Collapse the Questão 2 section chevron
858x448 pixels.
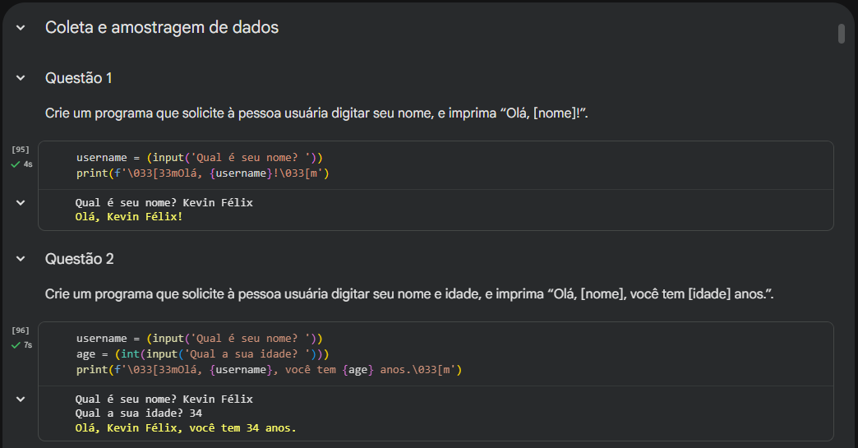pyautogui.click(x=21, y=259)
